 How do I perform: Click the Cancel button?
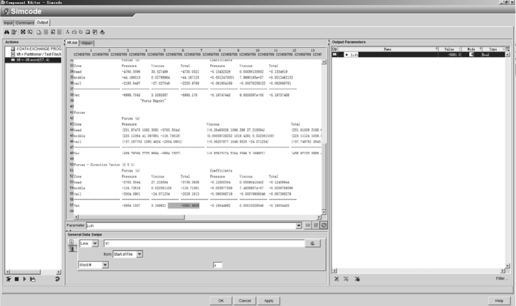pos(245,301)
